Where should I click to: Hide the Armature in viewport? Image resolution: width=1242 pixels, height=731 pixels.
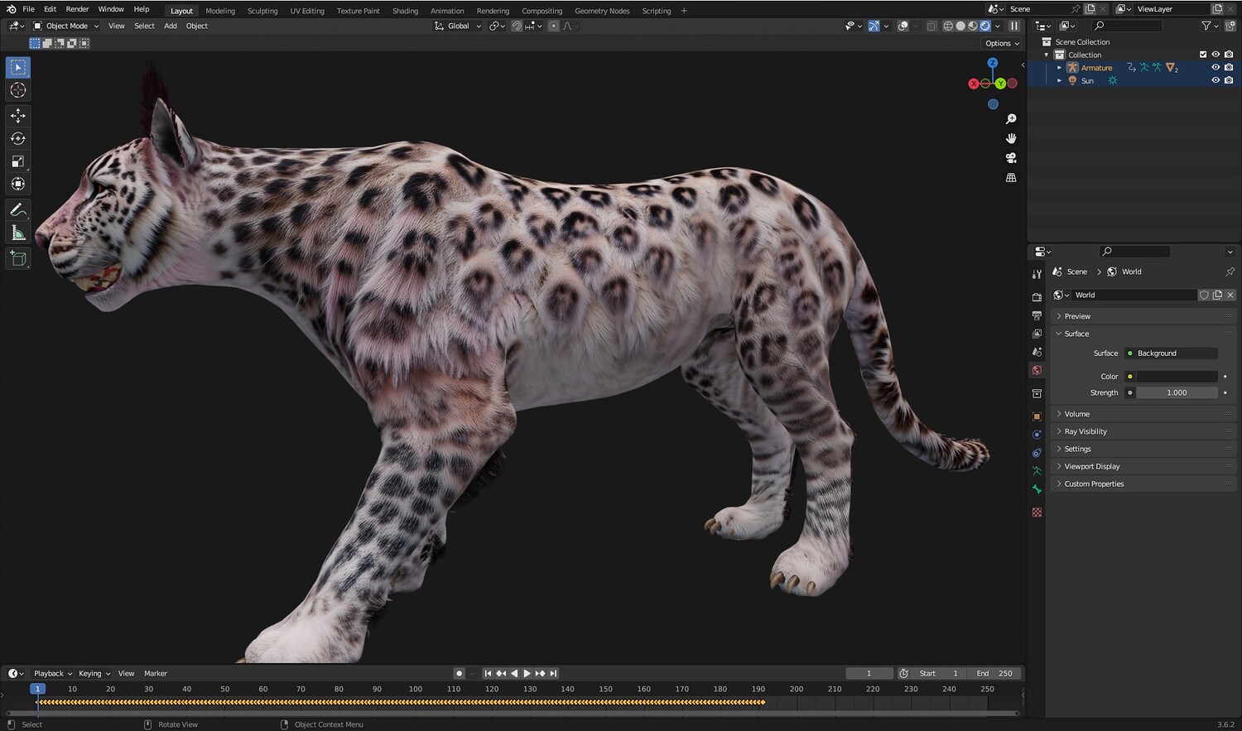coord(1216,68)
